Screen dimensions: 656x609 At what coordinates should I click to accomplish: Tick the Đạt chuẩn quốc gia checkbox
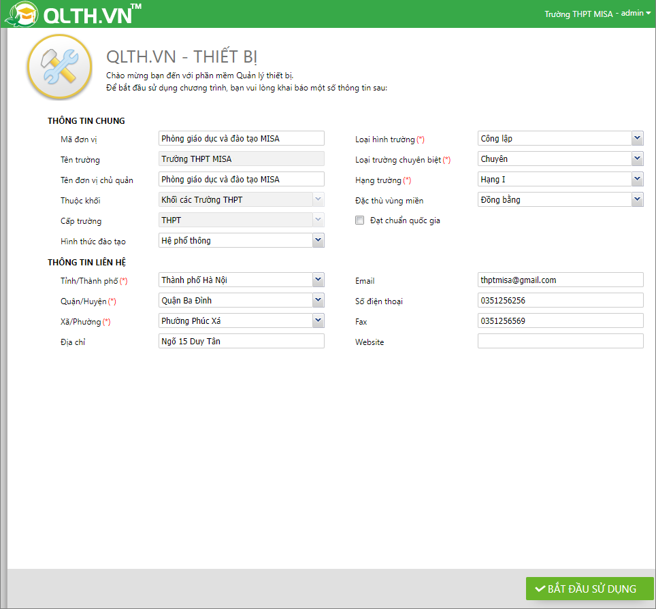click(360, 220)
